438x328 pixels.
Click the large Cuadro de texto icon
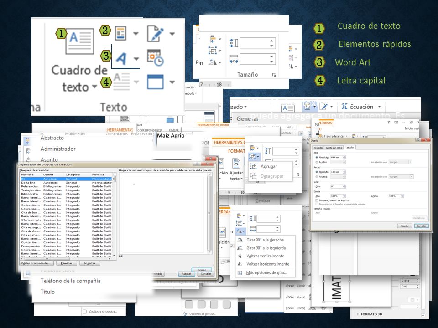pyautogui.click(x=80, y=41)
